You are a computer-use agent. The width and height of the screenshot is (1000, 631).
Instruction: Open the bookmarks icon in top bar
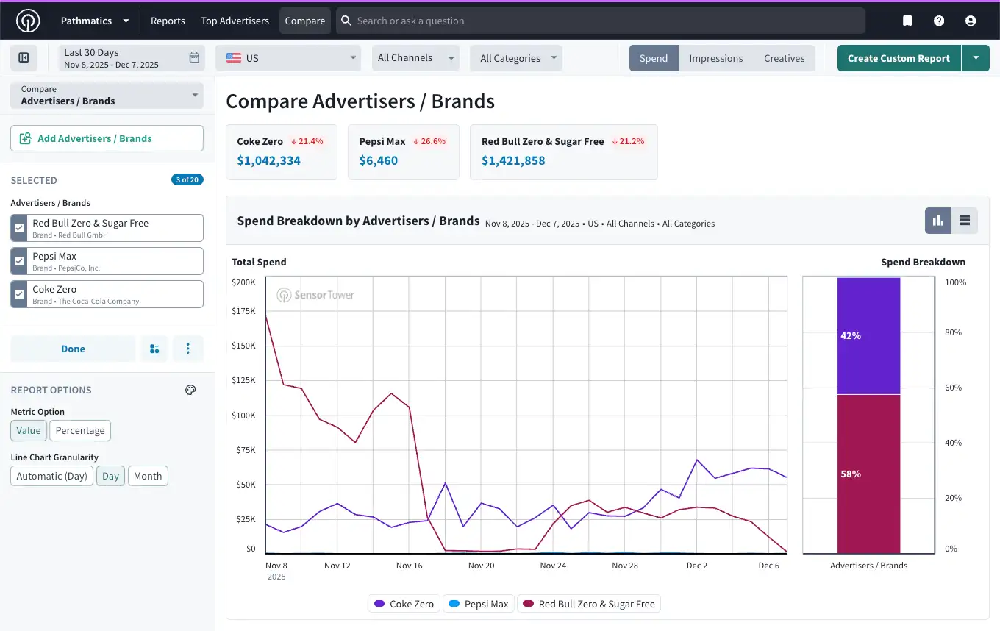pos(907,21)
